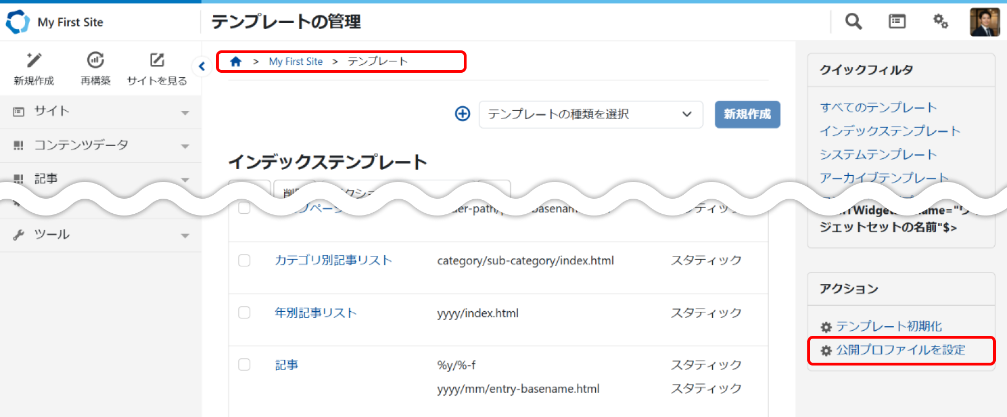The image size is (1007, 417).
Task: Select インデックステンプレート quick filter
Action: coord(890,131)
